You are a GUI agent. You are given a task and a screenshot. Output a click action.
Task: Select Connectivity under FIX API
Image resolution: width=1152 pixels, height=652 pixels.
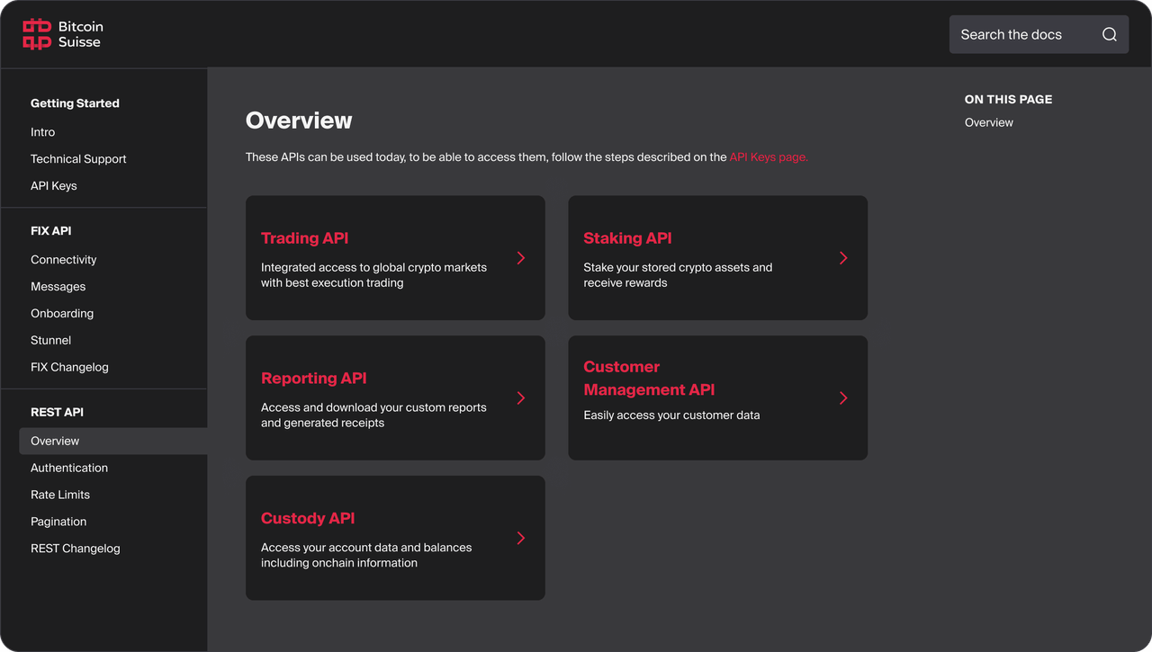pyautogui.click(x=63, y=259)
